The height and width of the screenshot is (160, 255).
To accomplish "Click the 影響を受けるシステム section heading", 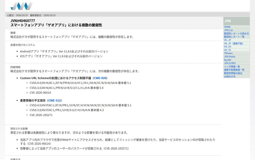I will pyautogui.click(x=22, y=45).
